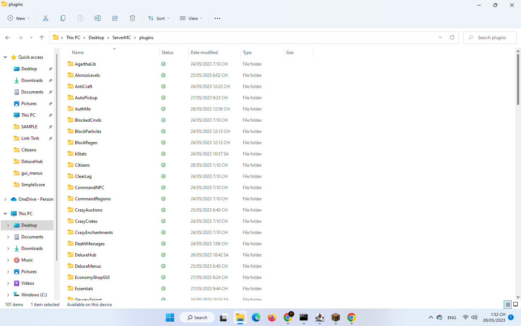The height and width of the screenshot is (326, 521).
Task: Collapse the Quick access tree
Action: tap(5, 57)
